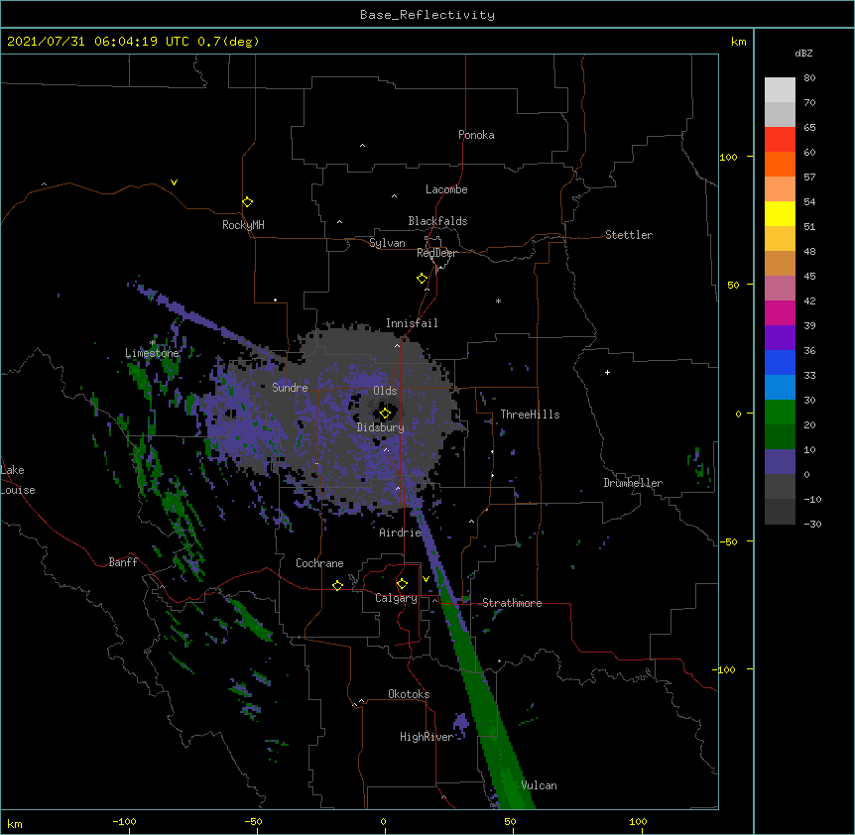Screen dimensions: 855x835
Task: Click the RedDeer city label
Action: click(x=436, y=253)
